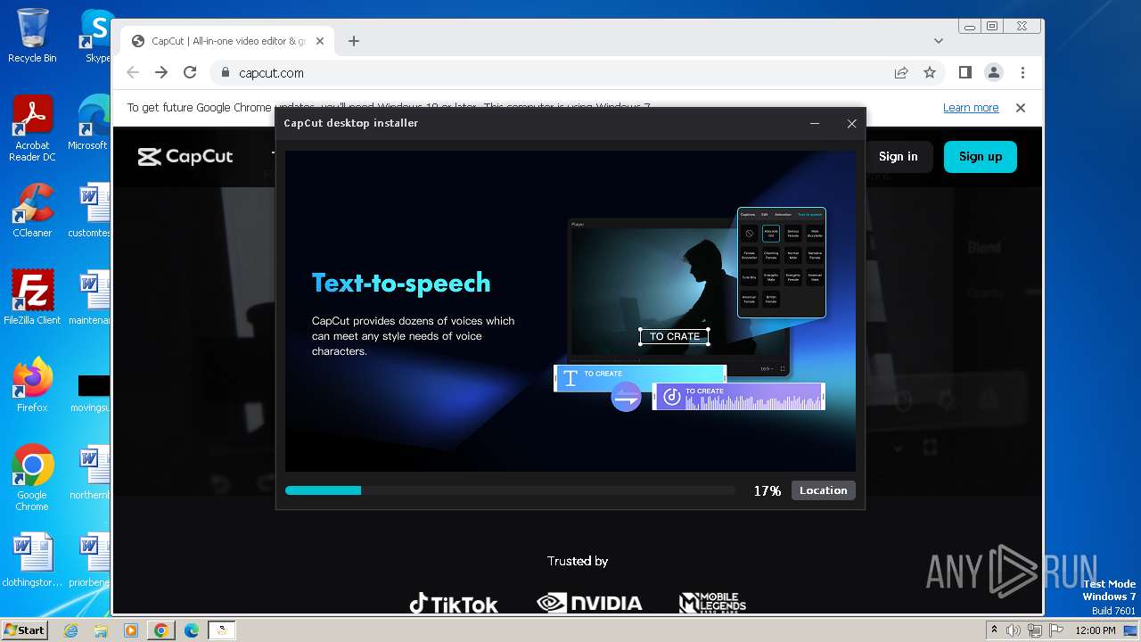Select the Firefox desktop icon
The image size is (1141, 642).
tap(32, 385)
